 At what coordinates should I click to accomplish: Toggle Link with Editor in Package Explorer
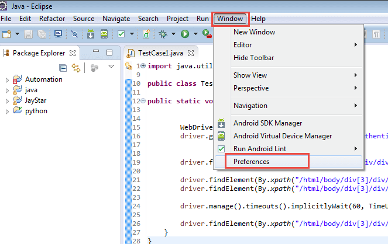pyautogui.click(x=76, y=68)
